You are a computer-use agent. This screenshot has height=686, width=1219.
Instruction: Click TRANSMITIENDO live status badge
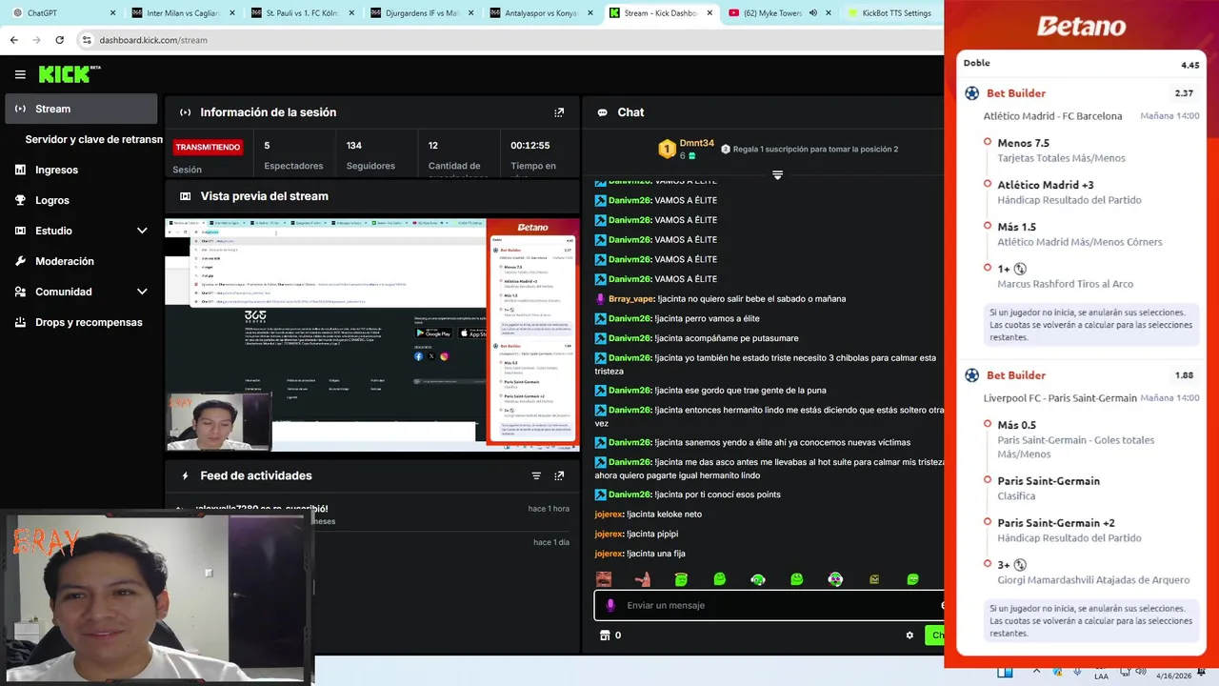208,147
